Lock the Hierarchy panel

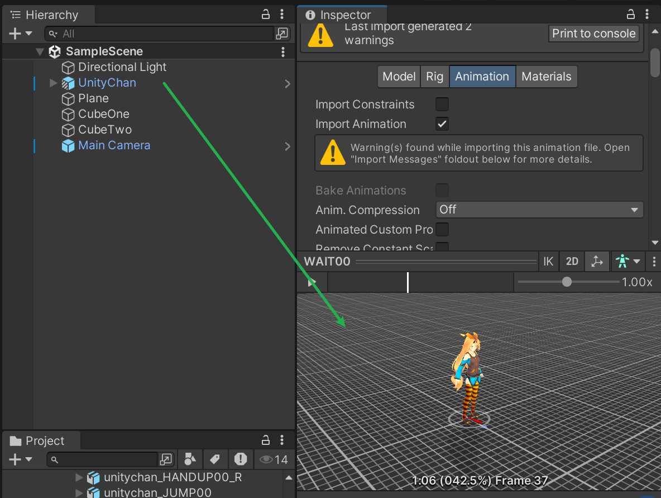(x=265, y=15)
